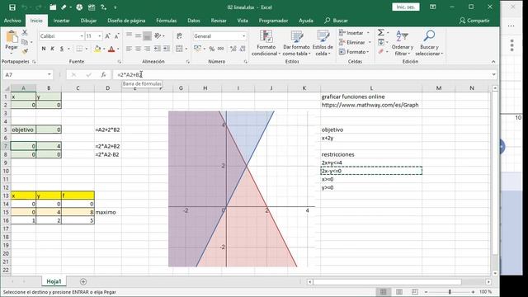Open Formato condicional menu

(x=266, y=43)
